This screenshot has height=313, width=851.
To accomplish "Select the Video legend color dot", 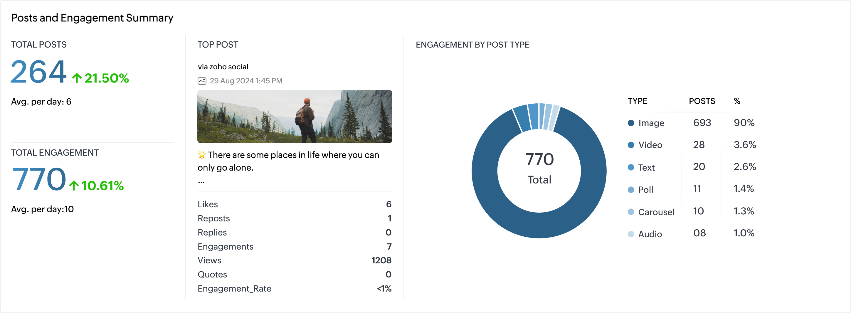I will (631, 145).
